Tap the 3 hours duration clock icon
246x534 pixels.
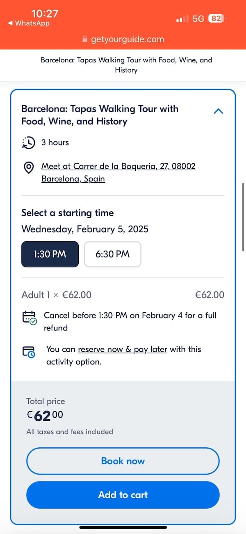point(28,143)
